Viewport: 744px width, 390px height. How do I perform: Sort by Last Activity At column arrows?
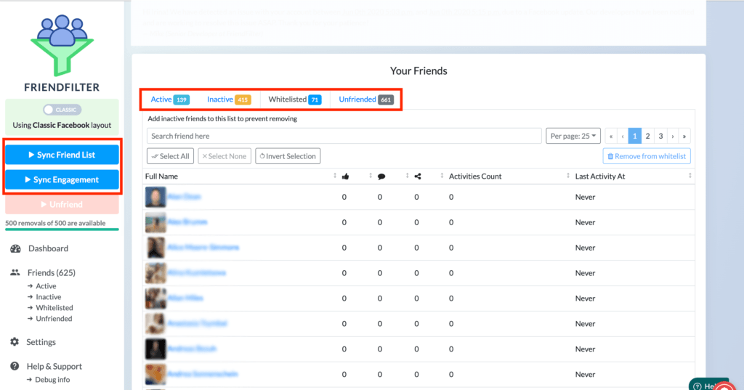coord(690,176)
